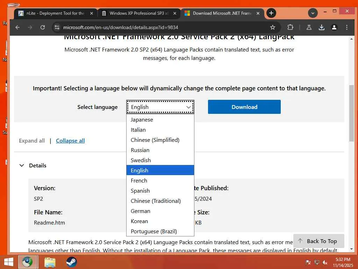
Task: Select Chinese (Simplified) language option
Action: 160,140
